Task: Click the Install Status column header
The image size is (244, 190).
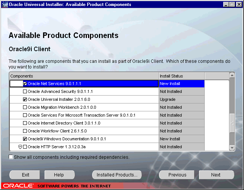Action: pos(182,76)
